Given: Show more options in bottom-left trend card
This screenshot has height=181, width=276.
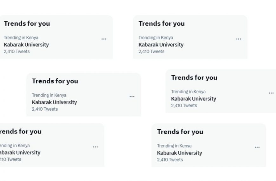Looking at the screenshot, I should [x=95, y=147].
